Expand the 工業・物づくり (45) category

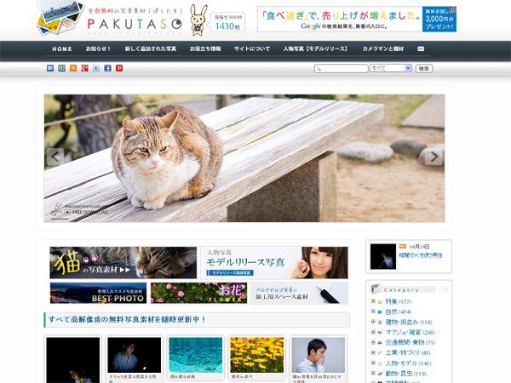pos(373,352)
